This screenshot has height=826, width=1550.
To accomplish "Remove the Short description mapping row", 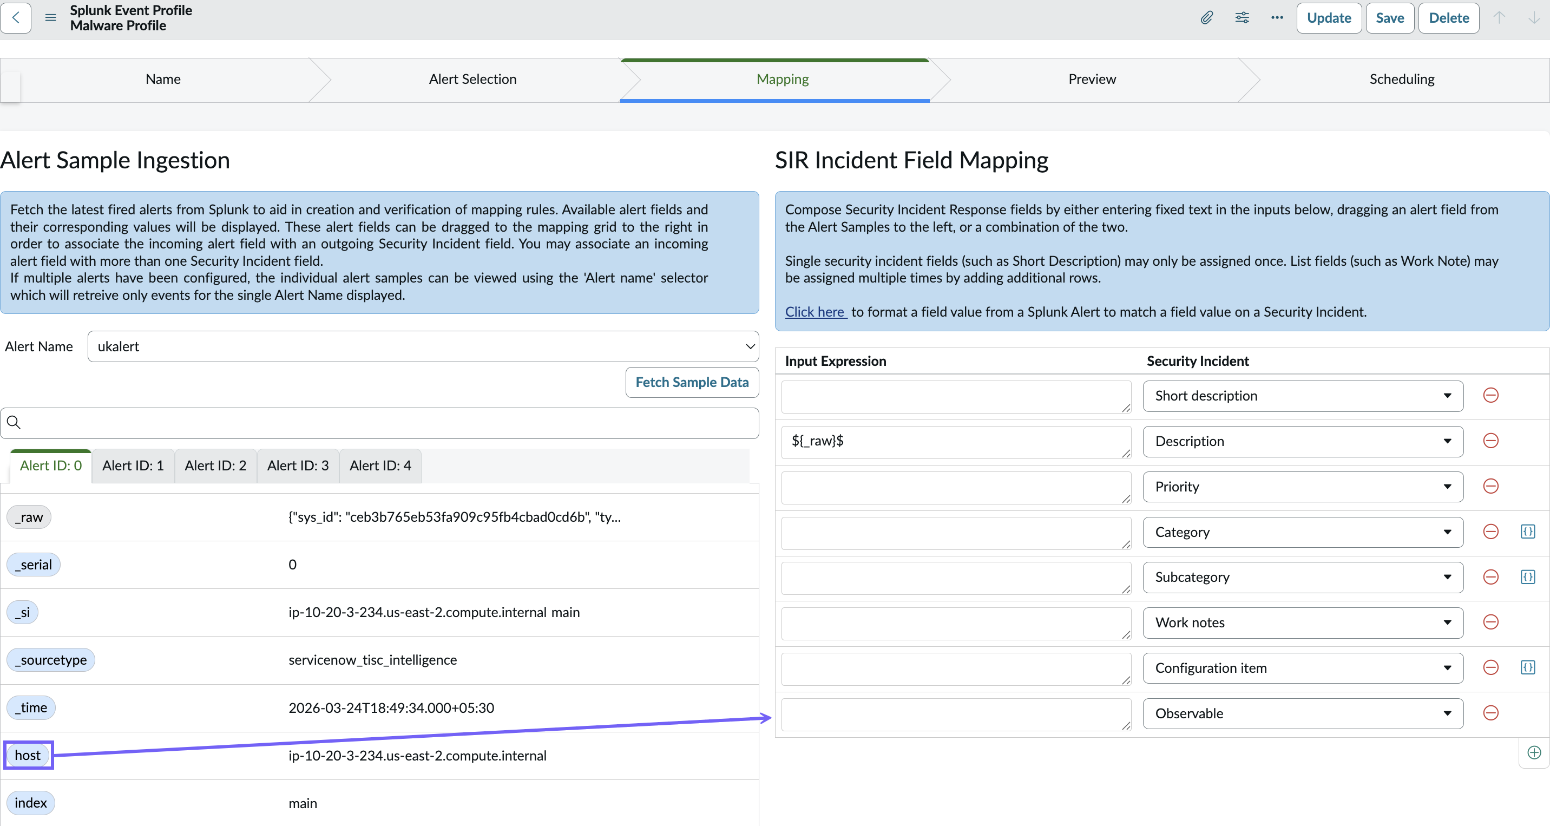I will (1490, 395).
